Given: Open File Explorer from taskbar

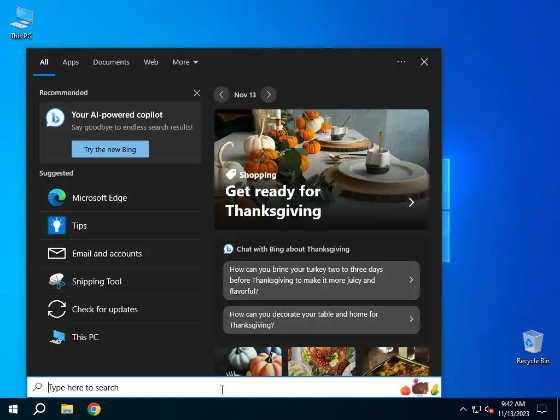Looking at the screenshot, I should (x=67, y=409).
